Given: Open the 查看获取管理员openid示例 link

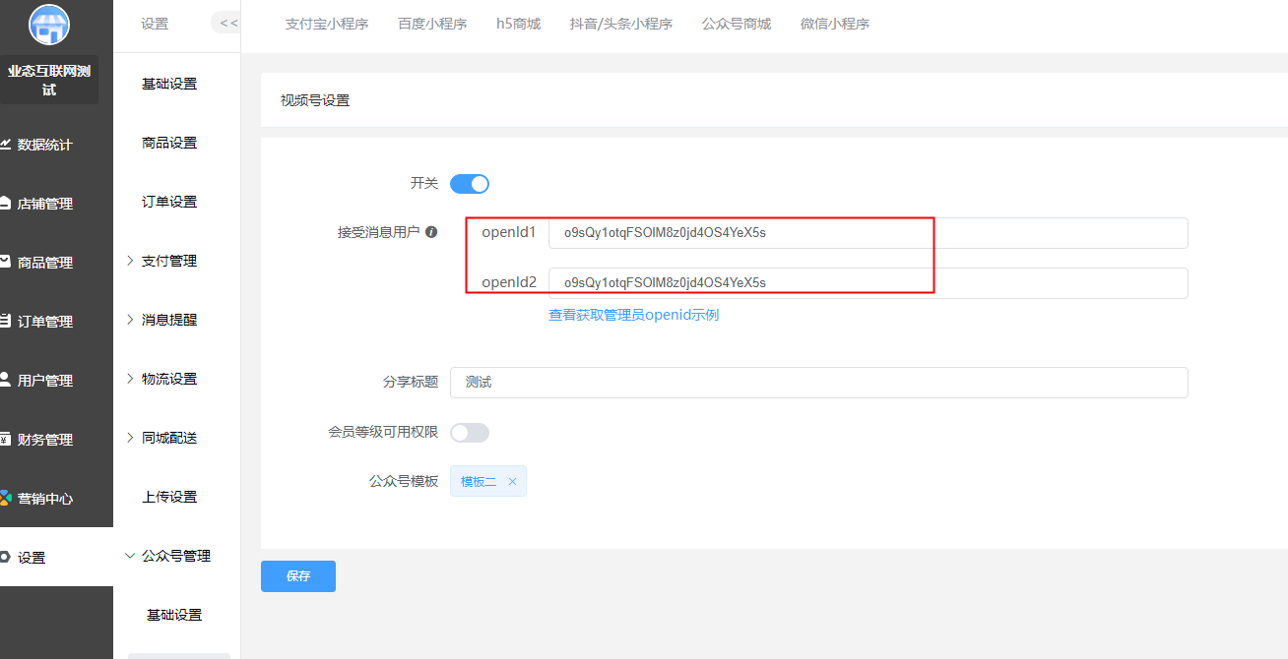Looking at the screenshot, I should [634, 316].
